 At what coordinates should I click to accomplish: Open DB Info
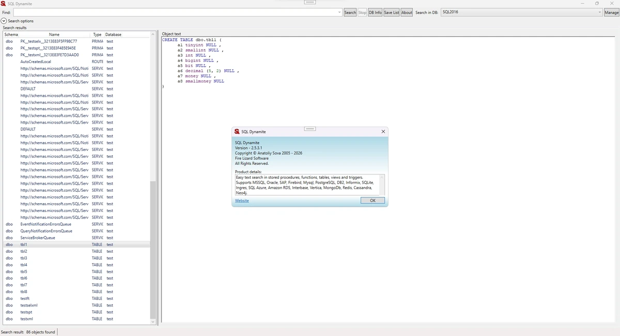pos(375,12)
